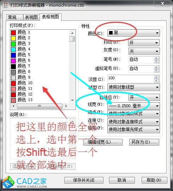Viewport: 173px width, 191px height.
Task: Open the 线宽(W) lineweight dropdown
Action: click(133, 106)
